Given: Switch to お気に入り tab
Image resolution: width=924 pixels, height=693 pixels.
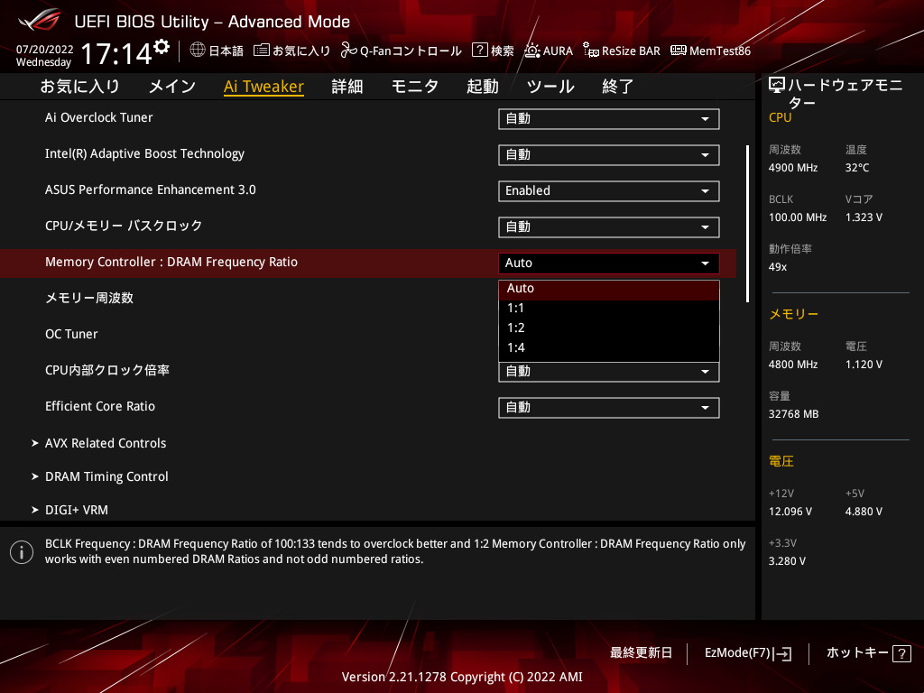Looking at the screenshot, I should click(79, 87).
